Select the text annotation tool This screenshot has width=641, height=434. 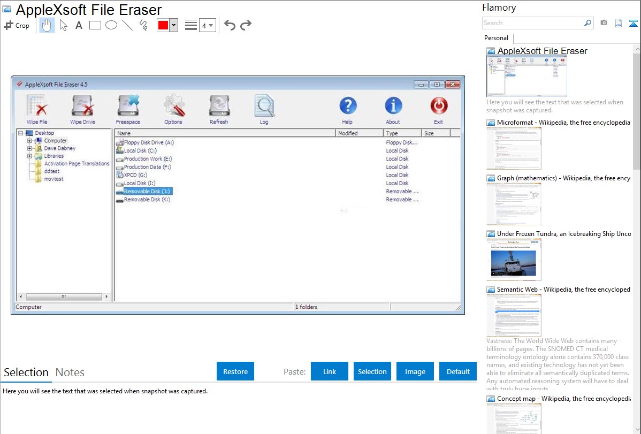(x=79, y=25)
